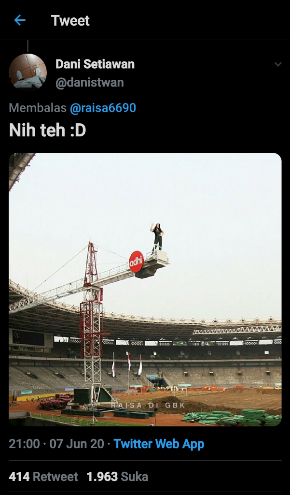View the stadium crane photo fullscreen
290x495 pixels.
pos(145,290)
